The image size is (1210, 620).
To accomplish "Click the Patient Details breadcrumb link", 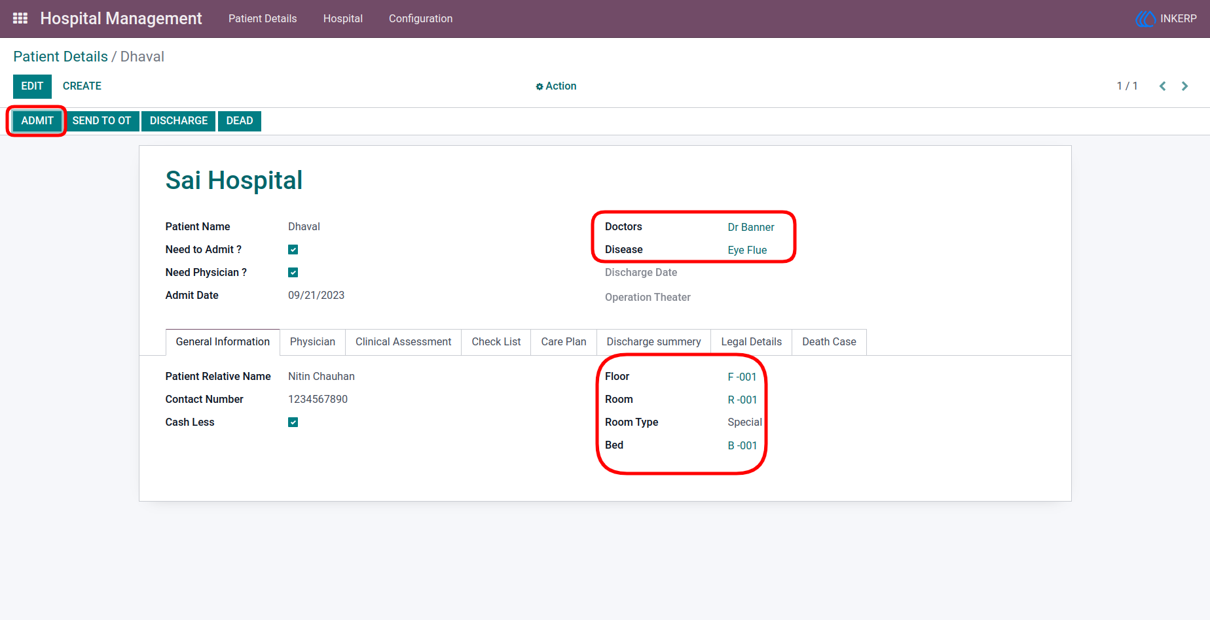I will tap(60, 57).
